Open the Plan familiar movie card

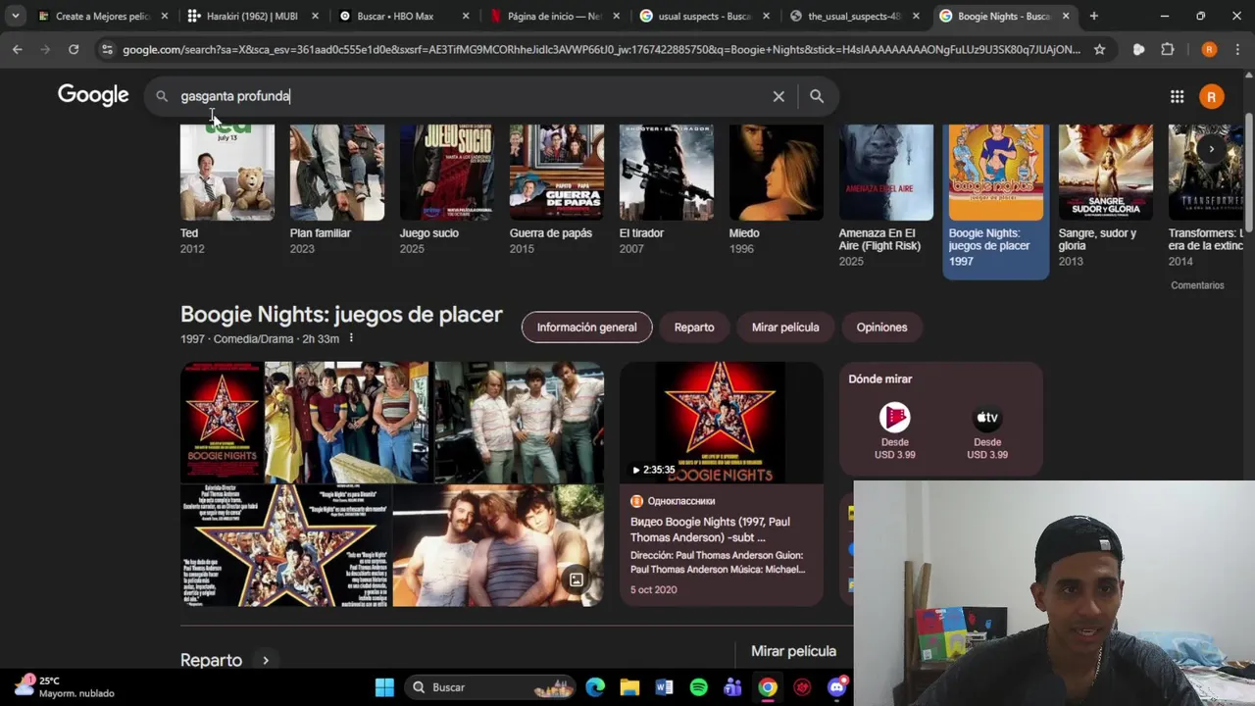click(x=336, y=189)
